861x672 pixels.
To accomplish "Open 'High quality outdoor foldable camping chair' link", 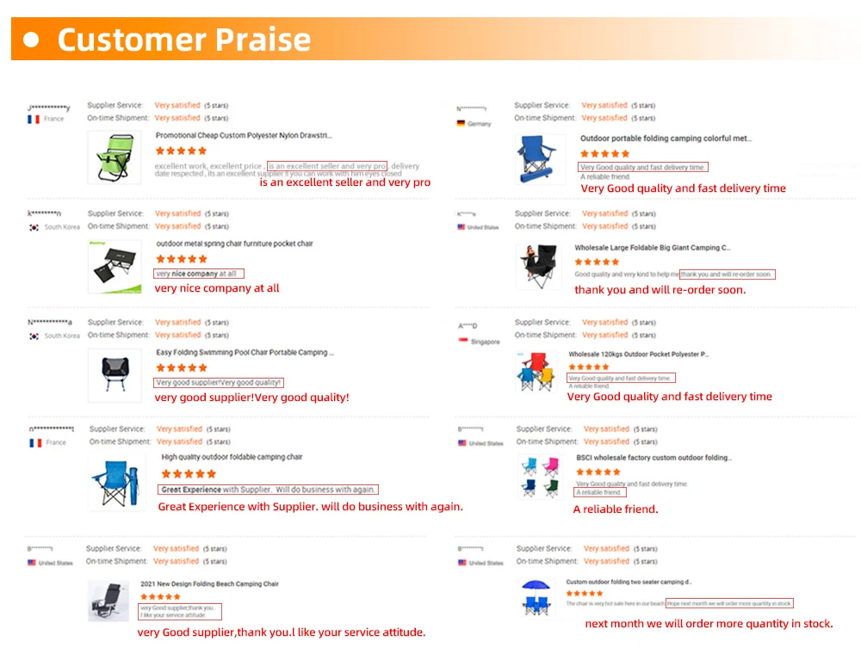I will [x=232, y=457].
